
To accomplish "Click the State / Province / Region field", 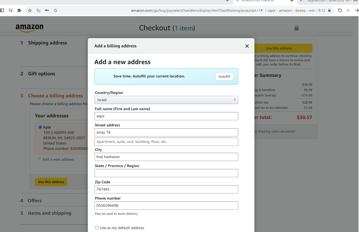I will click(x=166, y=173).
